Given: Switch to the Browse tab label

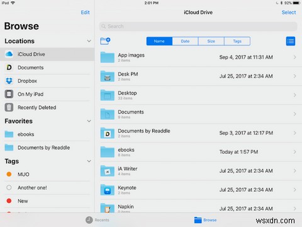Looking at the screenshot, I should 210,220.
